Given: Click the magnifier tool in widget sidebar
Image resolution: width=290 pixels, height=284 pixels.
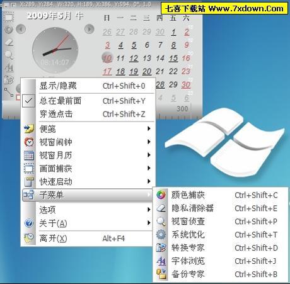Looking at the screenshot, I should (9, 55).
